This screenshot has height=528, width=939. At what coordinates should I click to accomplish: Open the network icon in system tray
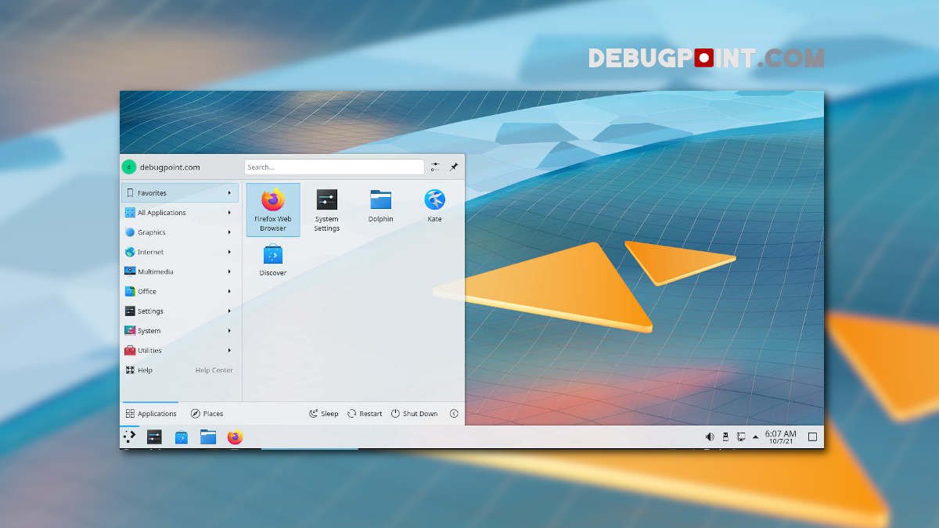point(740,436)
